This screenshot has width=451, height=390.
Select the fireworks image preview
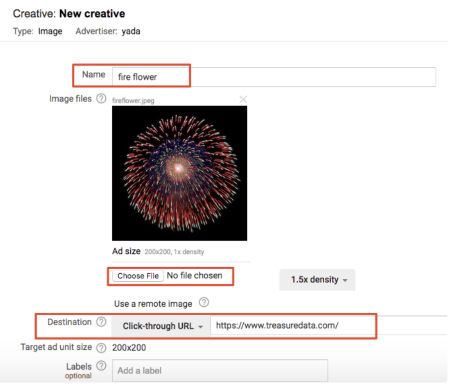(x=179, y=173)
